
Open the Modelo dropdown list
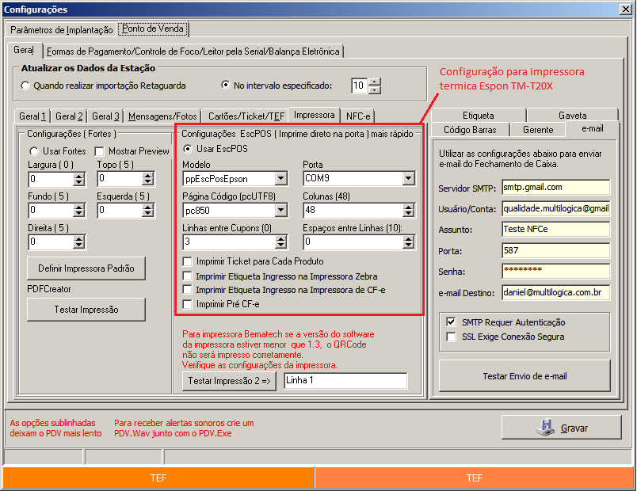280,179
